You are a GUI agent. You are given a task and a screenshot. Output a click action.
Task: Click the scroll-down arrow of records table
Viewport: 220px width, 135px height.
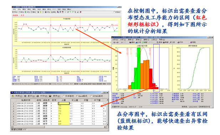coord(107,124)
